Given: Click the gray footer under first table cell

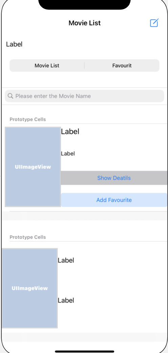Looking at the screenshot, I should coord(84,216).
